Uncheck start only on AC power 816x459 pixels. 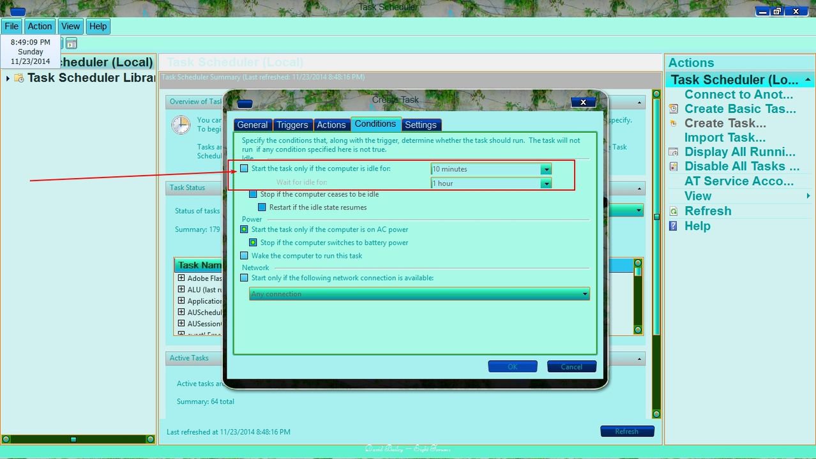244,229
